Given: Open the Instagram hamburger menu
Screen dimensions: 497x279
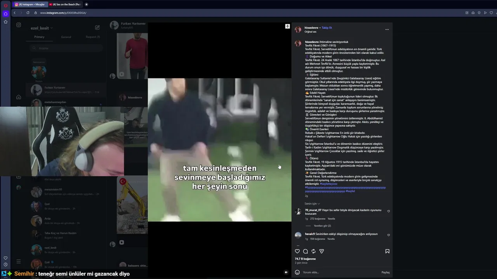Looking at the screenshot, I should coord(19,262).
